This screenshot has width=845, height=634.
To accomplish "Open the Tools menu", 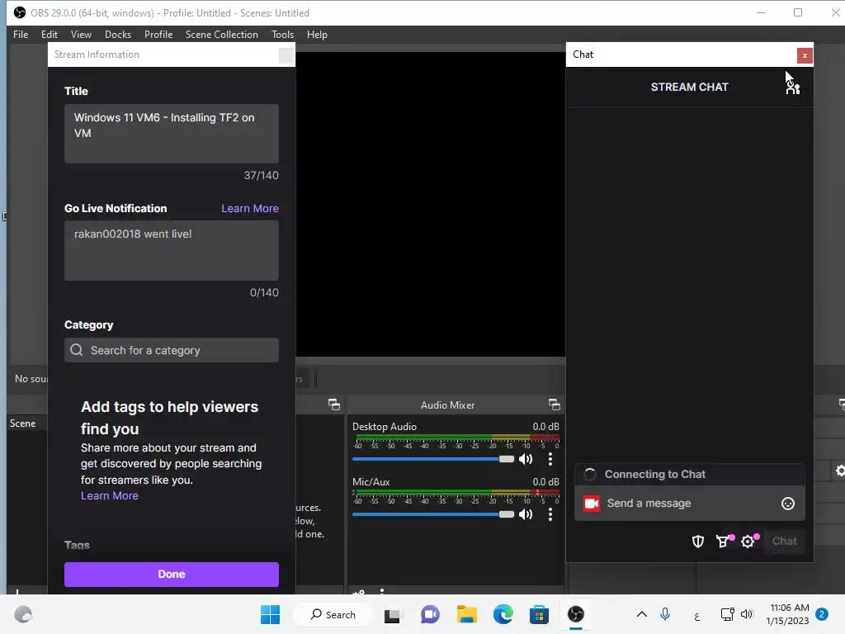I will click(x=282, y=35).
